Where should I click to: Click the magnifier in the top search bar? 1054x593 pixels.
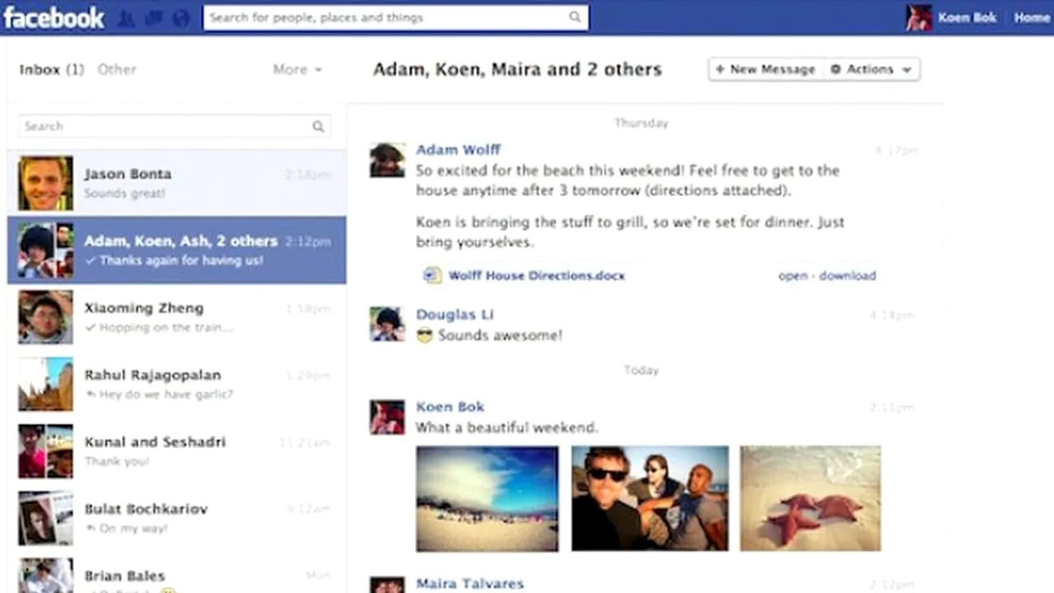tap(575, 17)
